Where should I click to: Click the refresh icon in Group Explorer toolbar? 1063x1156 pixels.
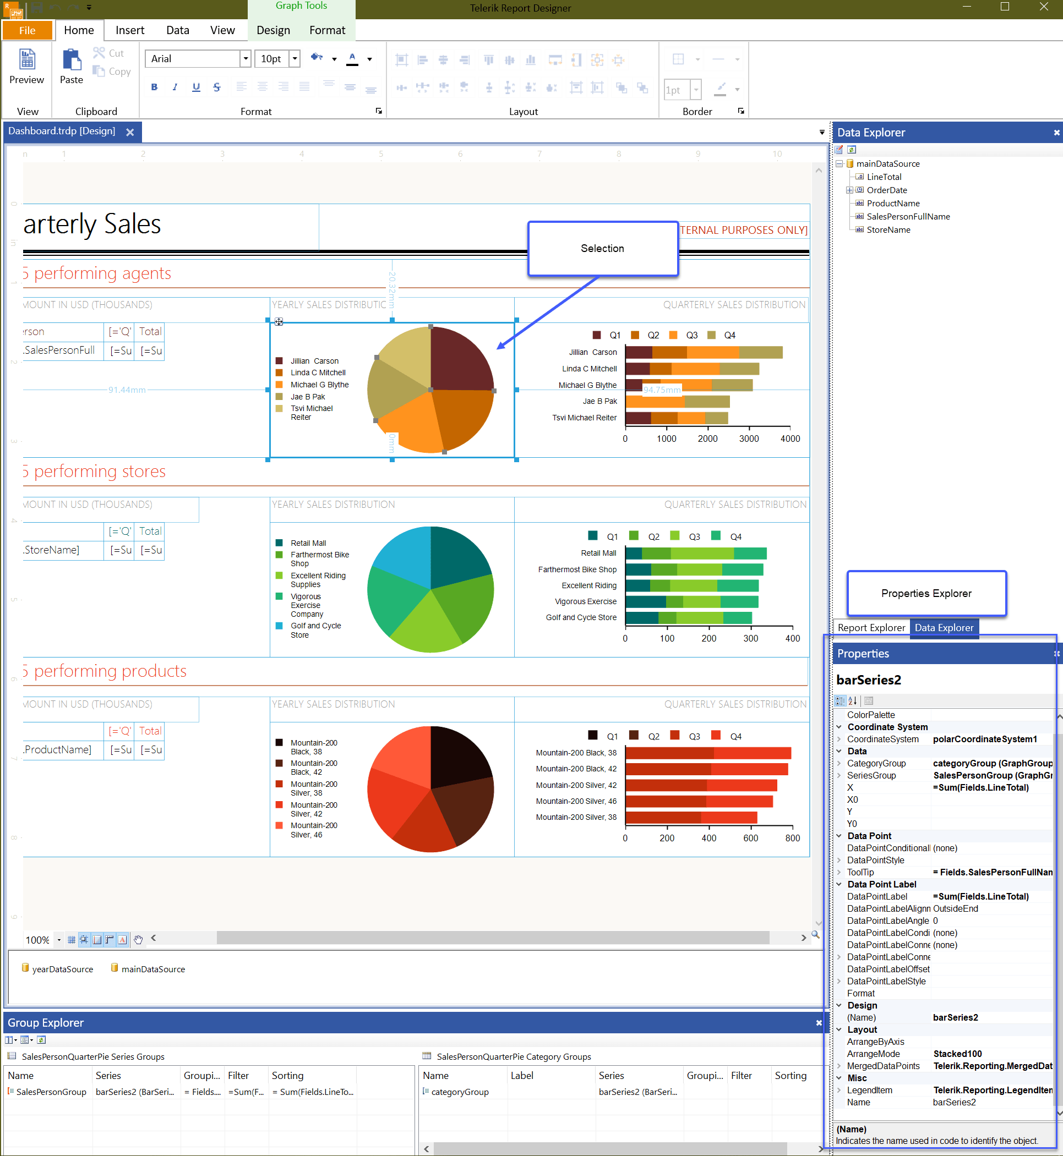coord(41,1039)
